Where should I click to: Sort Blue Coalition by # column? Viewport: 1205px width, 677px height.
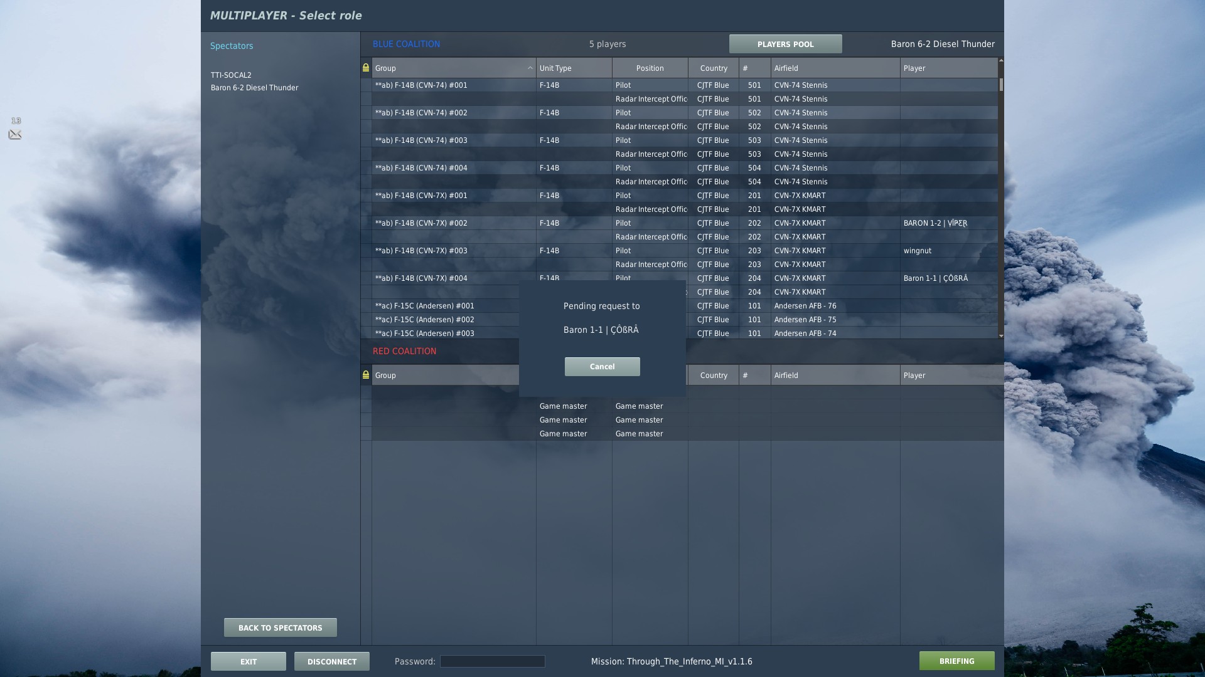pos(754,68)
